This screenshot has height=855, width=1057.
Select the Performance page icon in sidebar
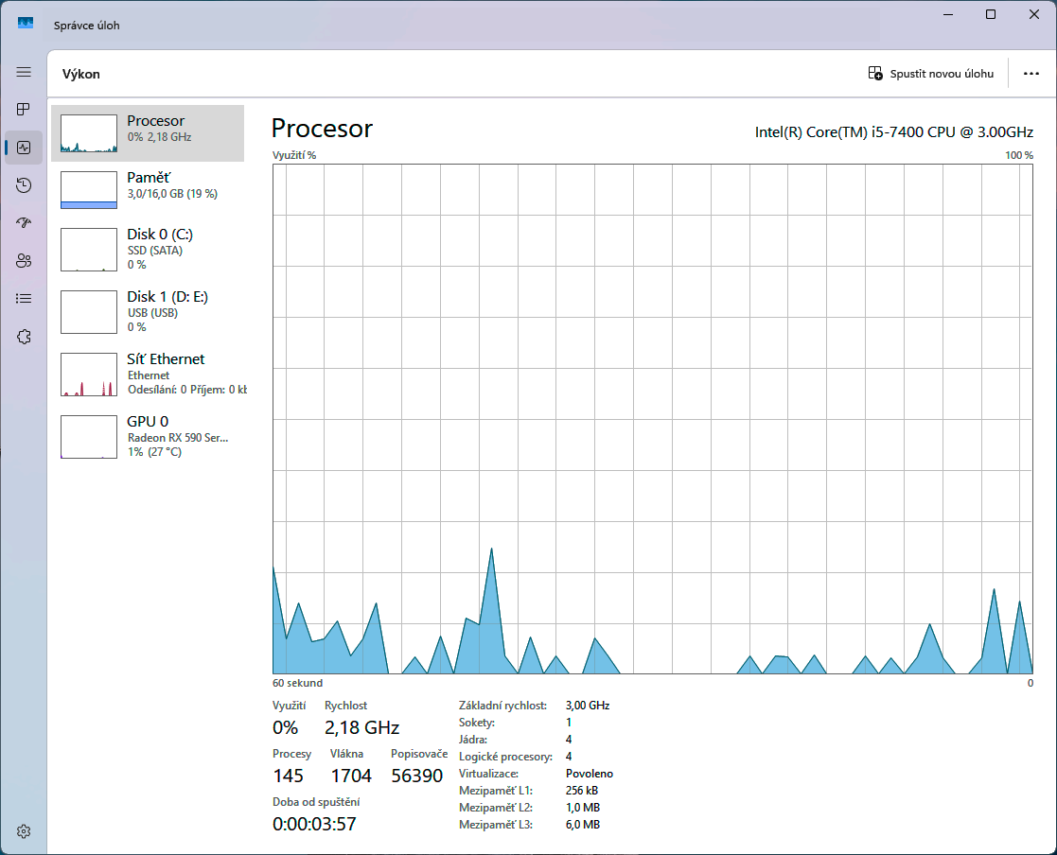(24, 148)
